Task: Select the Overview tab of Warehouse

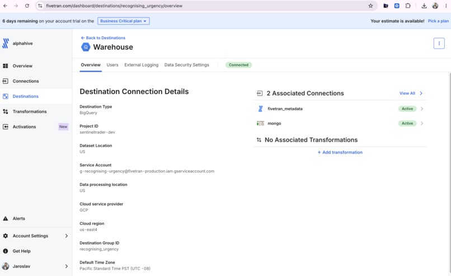Action: [91, 65]
